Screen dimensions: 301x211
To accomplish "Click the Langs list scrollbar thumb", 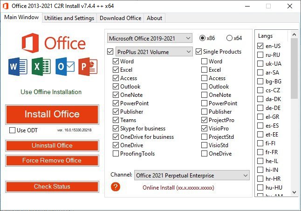I will click(x=294, y=68).
